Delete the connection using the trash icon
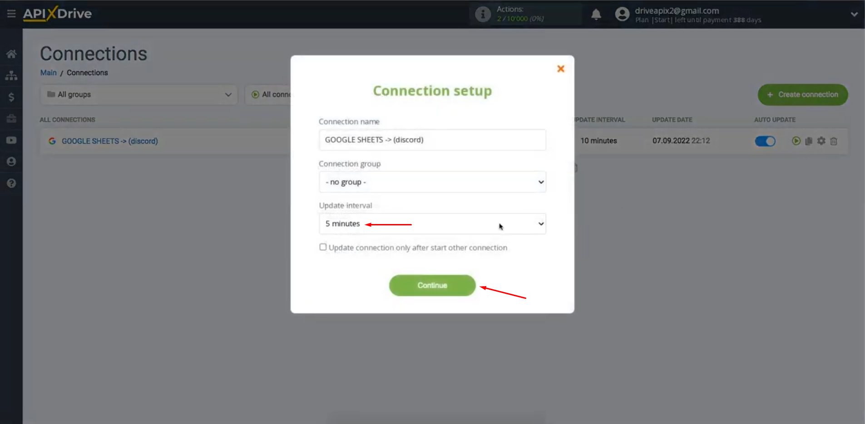 point(834,141)
